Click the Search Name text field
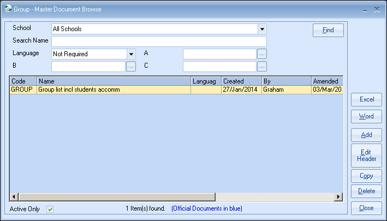This screenshot has width=387, height=221. click(x=159, y=41)
